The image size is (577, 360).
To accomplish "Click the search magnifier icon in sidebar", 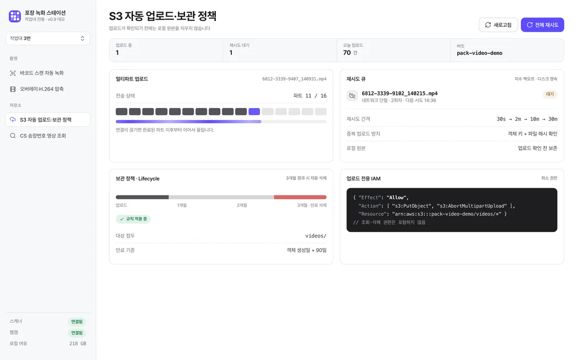I will click(x=13, y=136).
